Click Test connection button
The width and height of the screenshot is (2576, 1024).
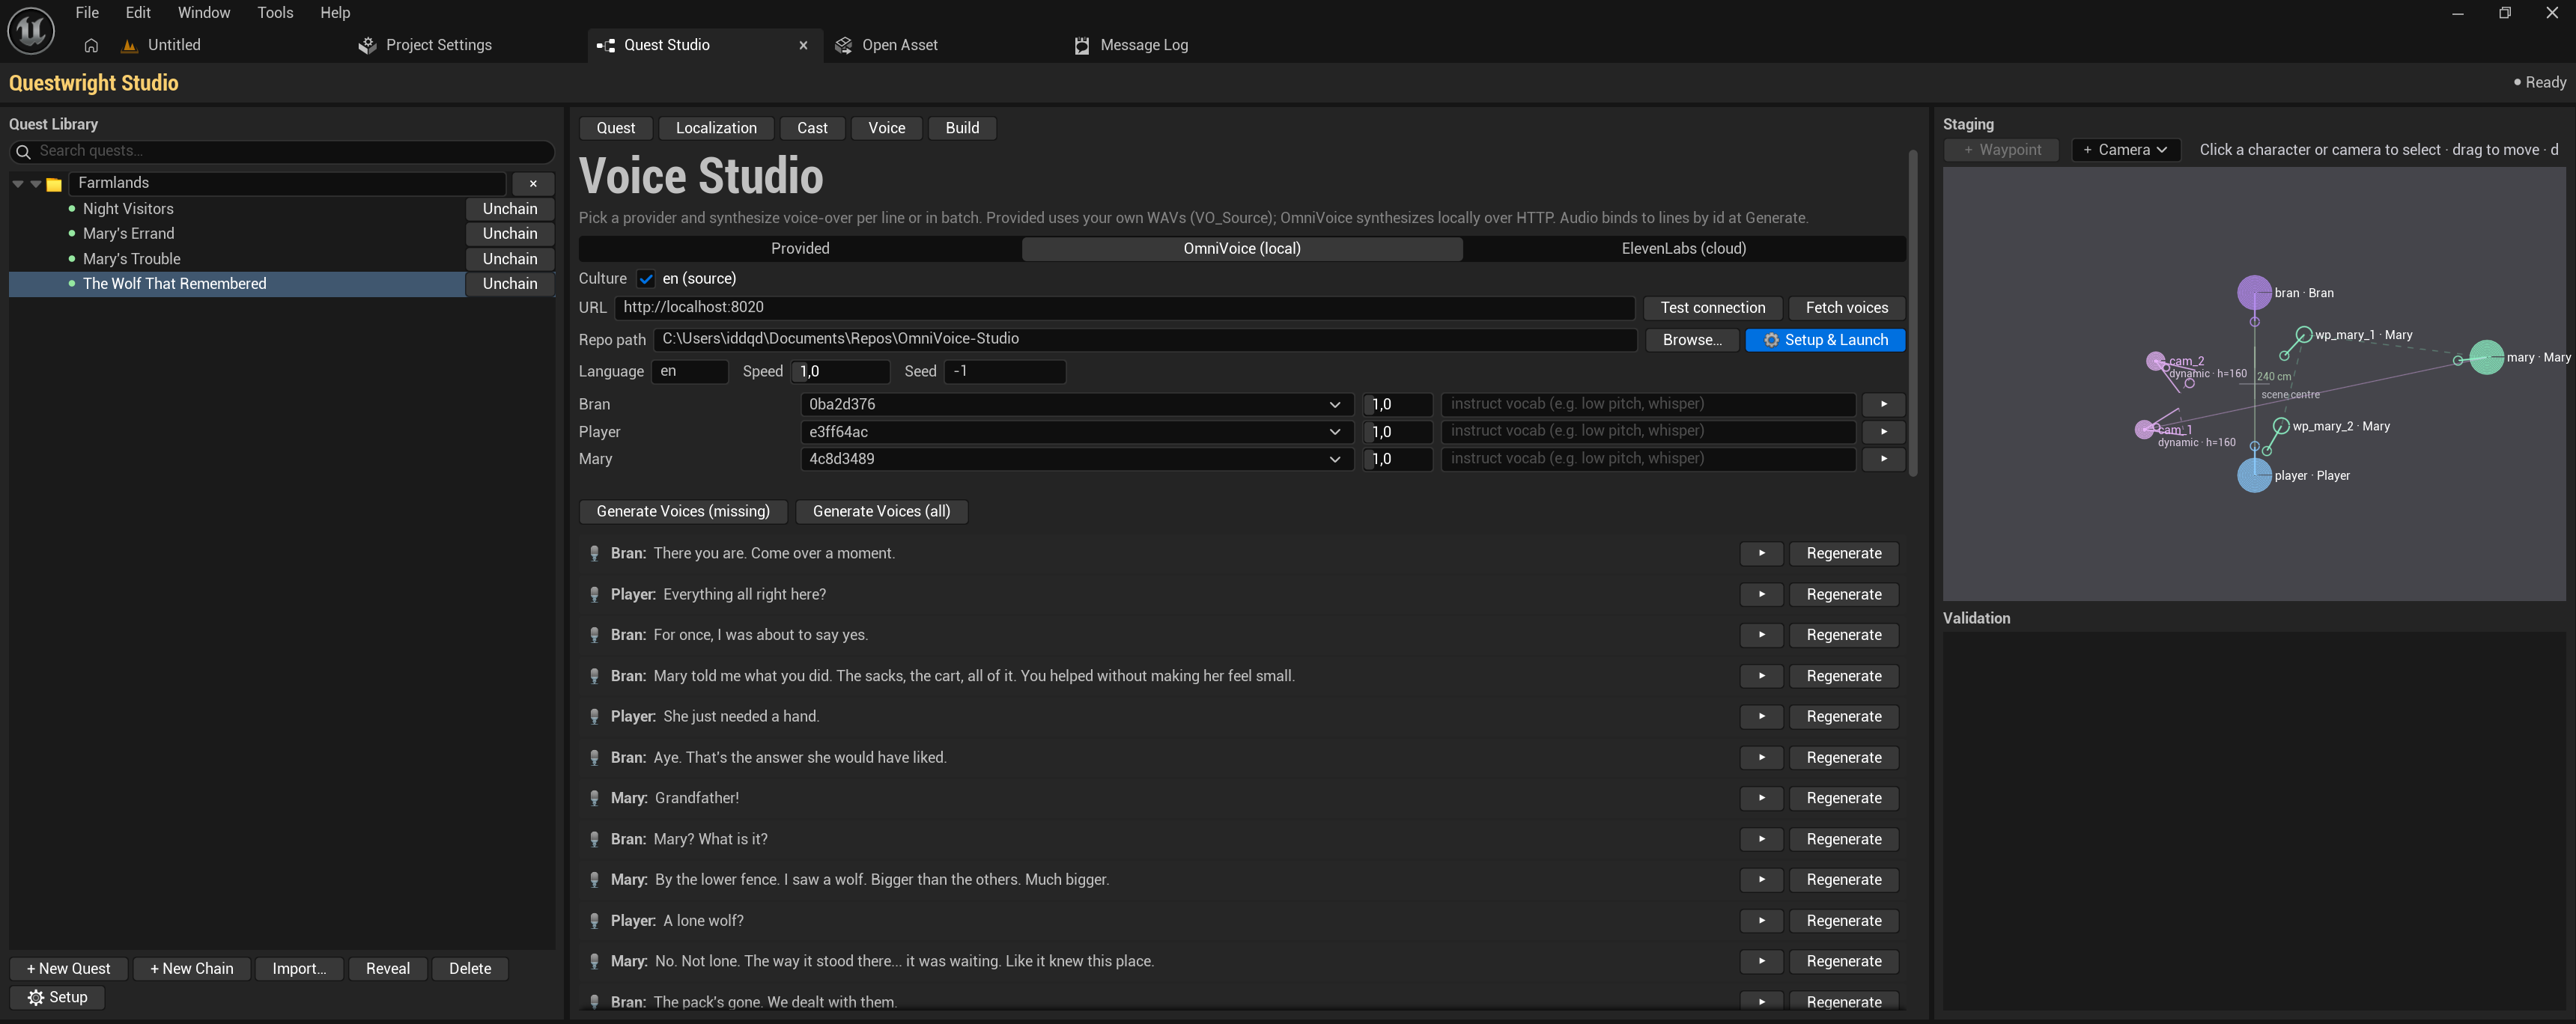pyautogui.click(x=1712, y=308)
